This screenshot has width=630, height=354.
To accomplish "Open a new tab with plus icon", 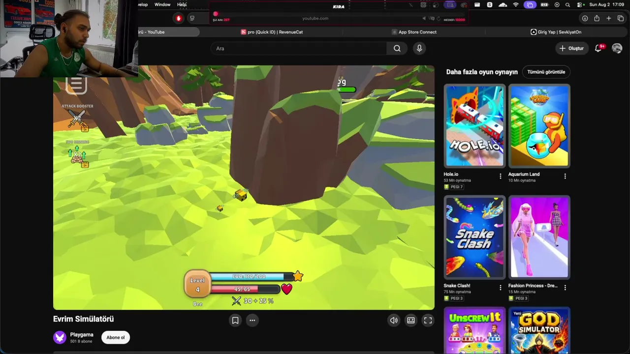I will [x=608, y=18].
